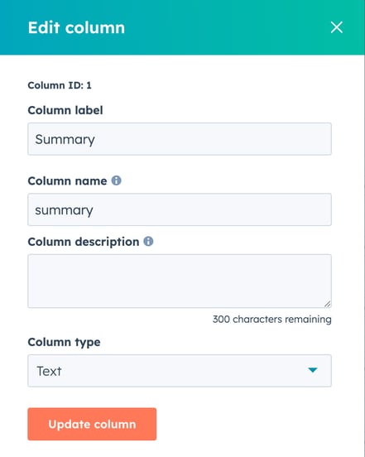This screenshot has height=457, width=365.
Task: Click the Column ID: 1 text
Action: coord(60,85)
